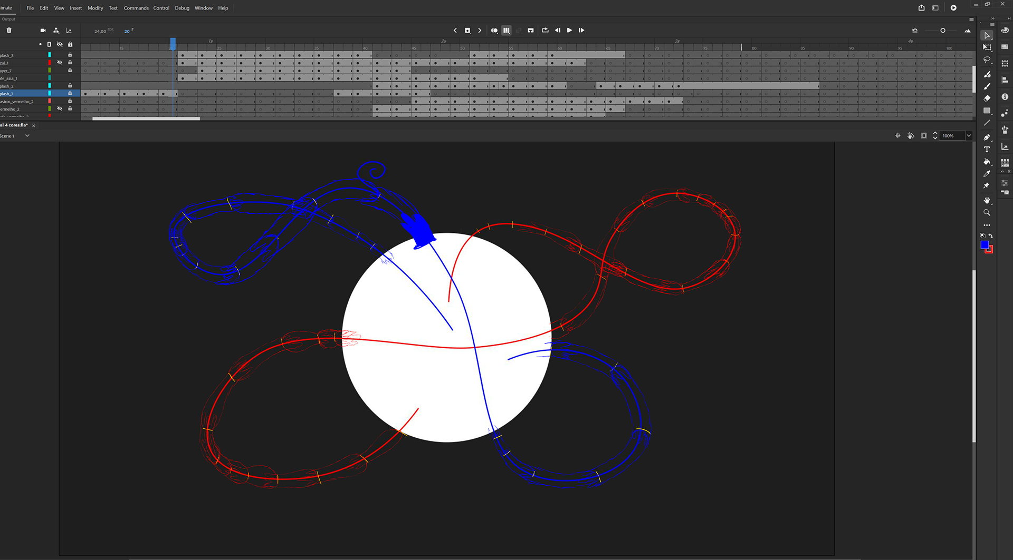
Task: Select the Fluid Brush tool
Action: pos(987,74)
